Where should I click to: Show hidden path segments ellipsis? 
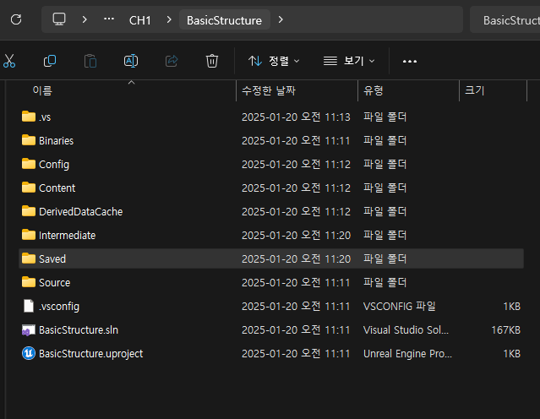point(109,19)
